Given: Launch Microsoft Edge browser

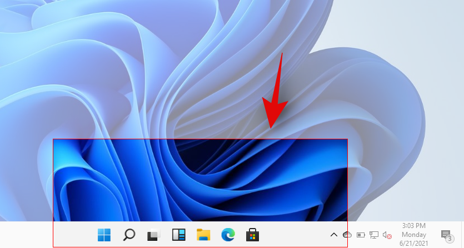Looking at the screenshot, I should [x=228, y=235].
